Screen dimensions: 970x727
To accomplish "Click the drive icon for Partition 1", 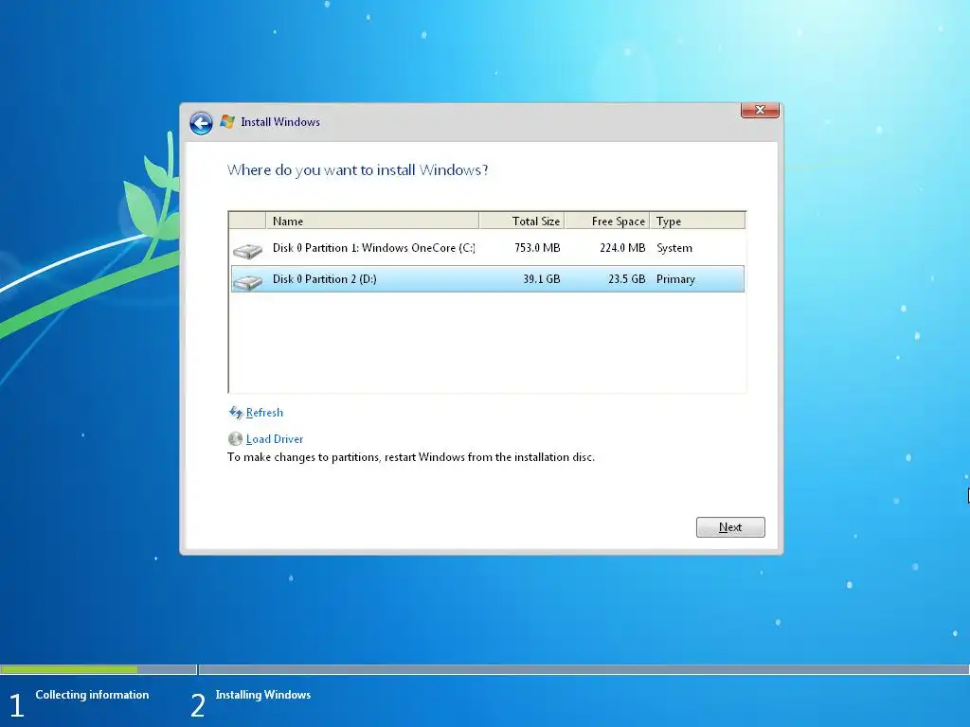I will 247,250.
